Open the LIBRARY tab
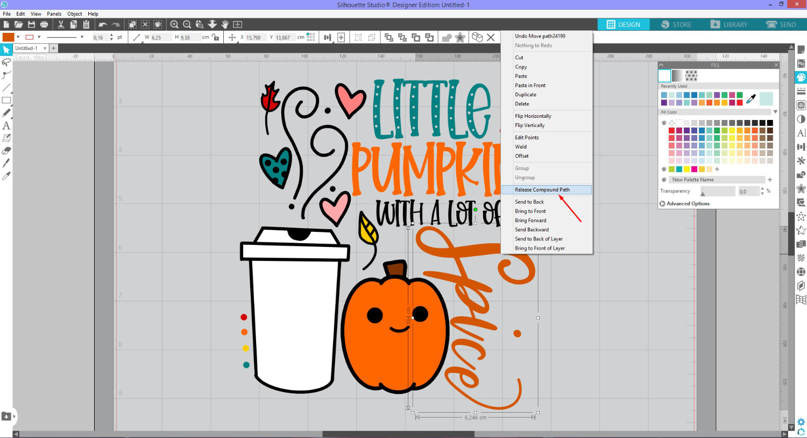 click(x=729, y=24)
